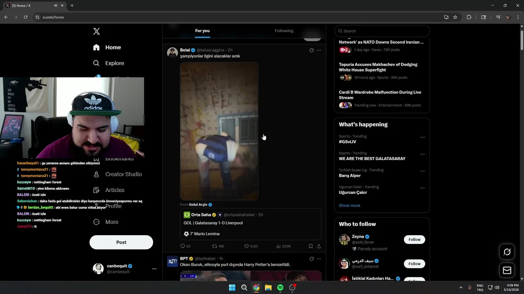
Task: Open a new browser tab
Action: point(72,5)
